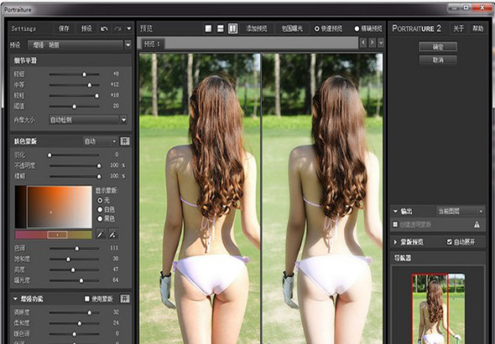Click 预设 in the Settings header
The width and height of the screenshot is (495, 344).
pyautogui.click(x=86, y=28)
